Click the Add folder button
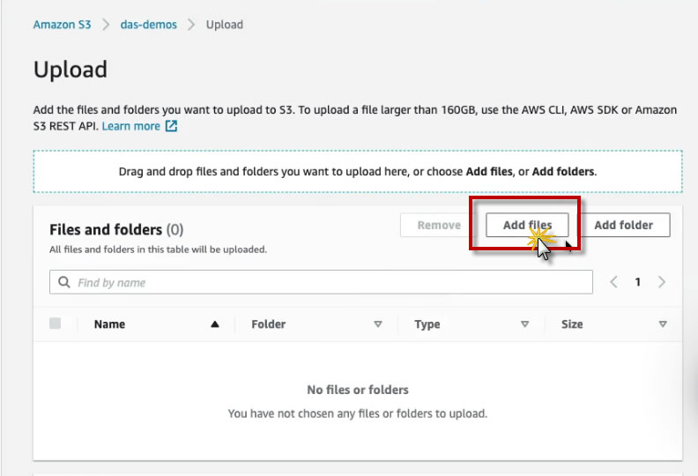698x476 pixels. tap(623, 225)
